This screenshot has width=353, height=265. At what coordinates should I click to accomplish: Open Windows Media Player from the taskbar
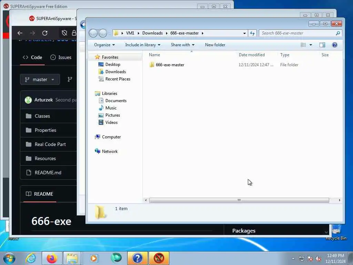pyautogui.click(x=94, y=258)
